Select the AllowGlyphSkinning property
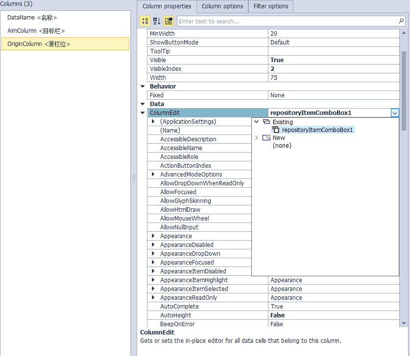410x356 pixels. click(x=199, y=200)
